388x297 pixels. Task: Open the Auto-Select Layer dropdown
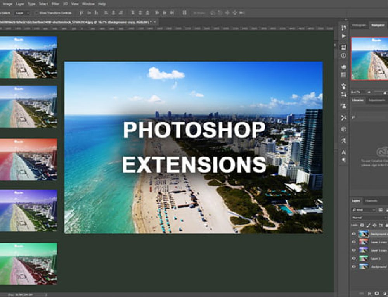22,13
